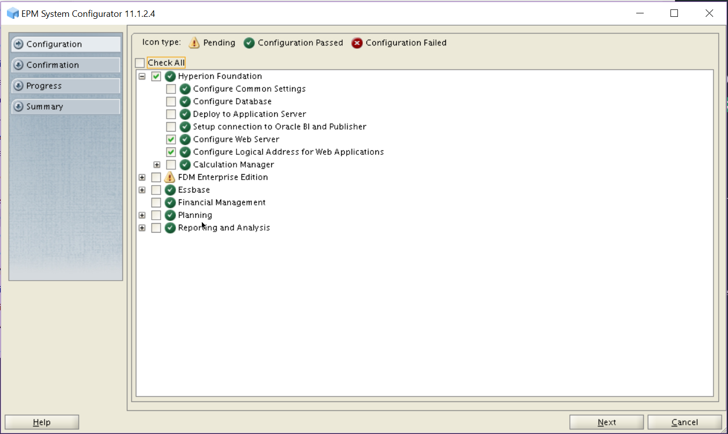Toggle the Check All checkbox
This screenshot has height=434, width=728.
pyautogui.click(x=140, y=63)
